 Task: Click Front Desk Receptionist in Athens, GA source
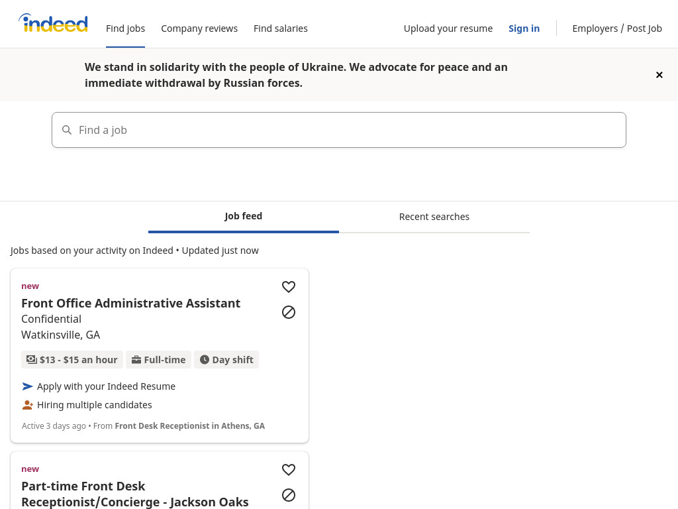pos(190,426)
